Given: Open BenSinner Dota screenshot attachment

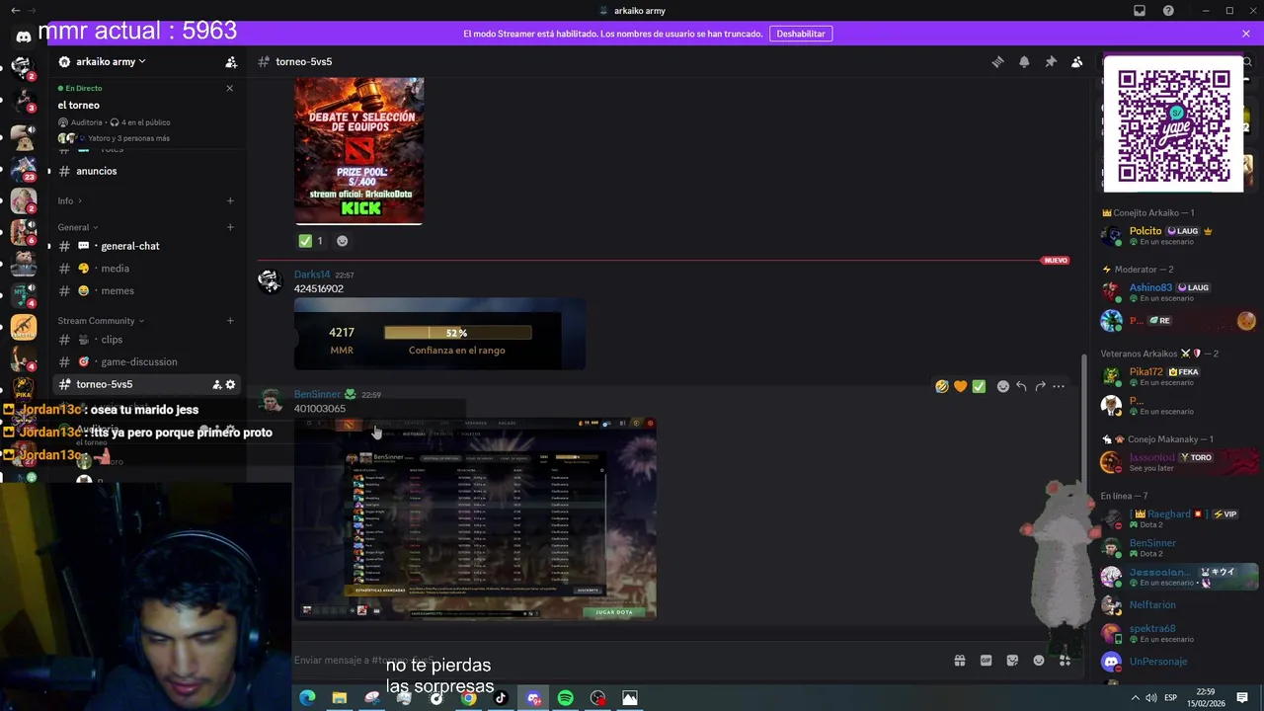Looking at the screenshot, I should tap(475, 518).
